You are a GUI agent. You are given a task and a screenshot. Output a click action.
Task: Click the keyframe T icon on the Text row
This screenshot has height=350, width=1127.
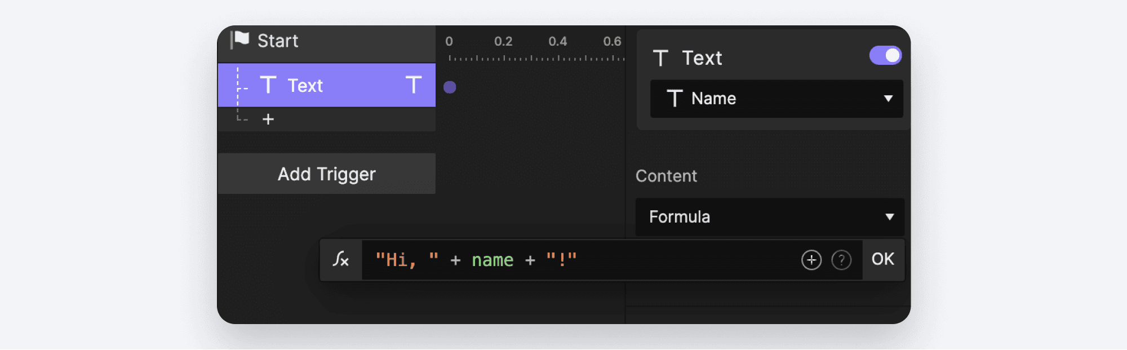click(x=414, y=86)
